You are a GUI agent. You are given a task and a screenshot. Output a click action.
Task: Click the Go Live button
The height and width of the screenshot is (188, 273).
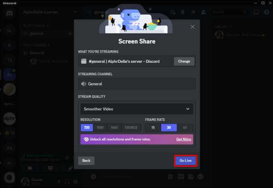(x=186, y=161)
